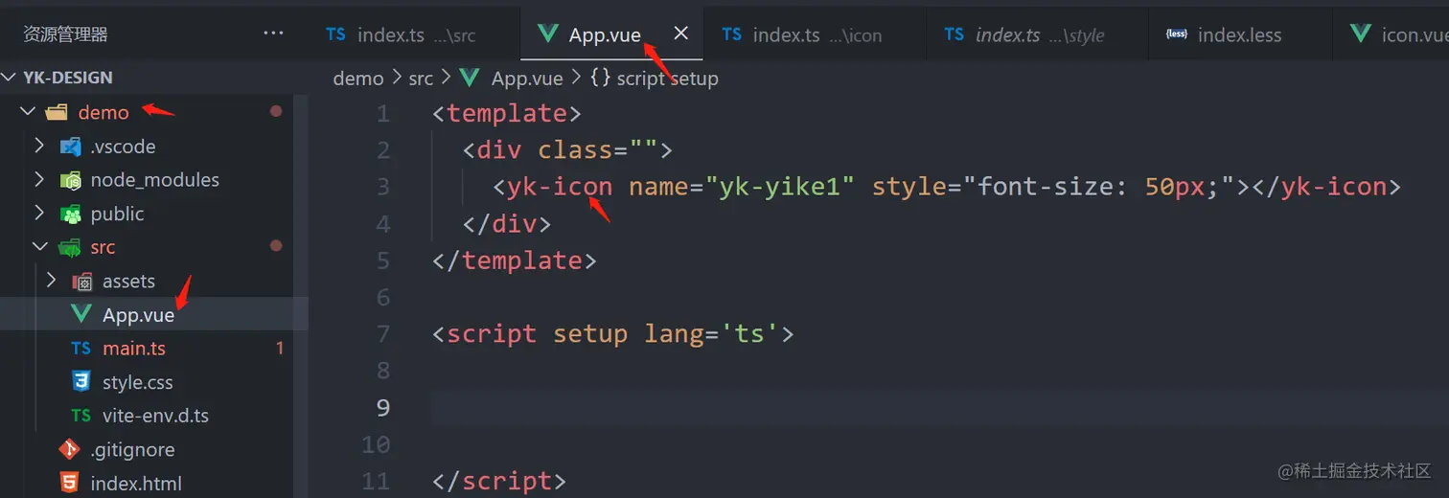Click the node_modules folder icon

coord(70,180)
